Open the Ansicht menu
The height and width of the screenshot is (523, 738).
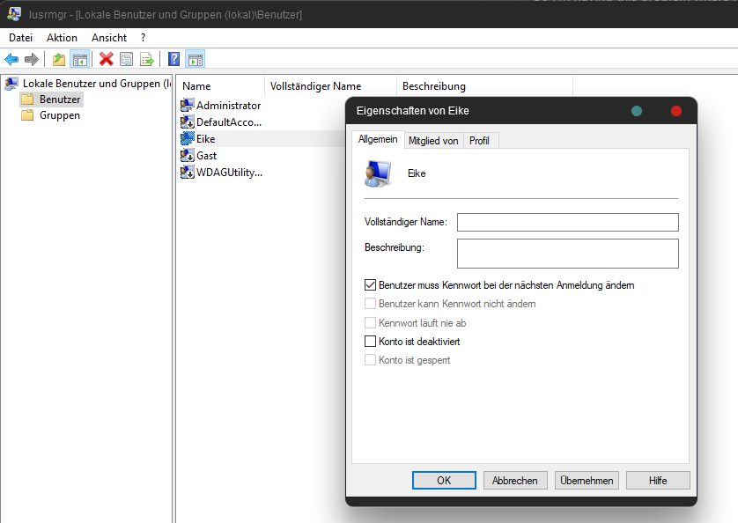tap(109, 38)
